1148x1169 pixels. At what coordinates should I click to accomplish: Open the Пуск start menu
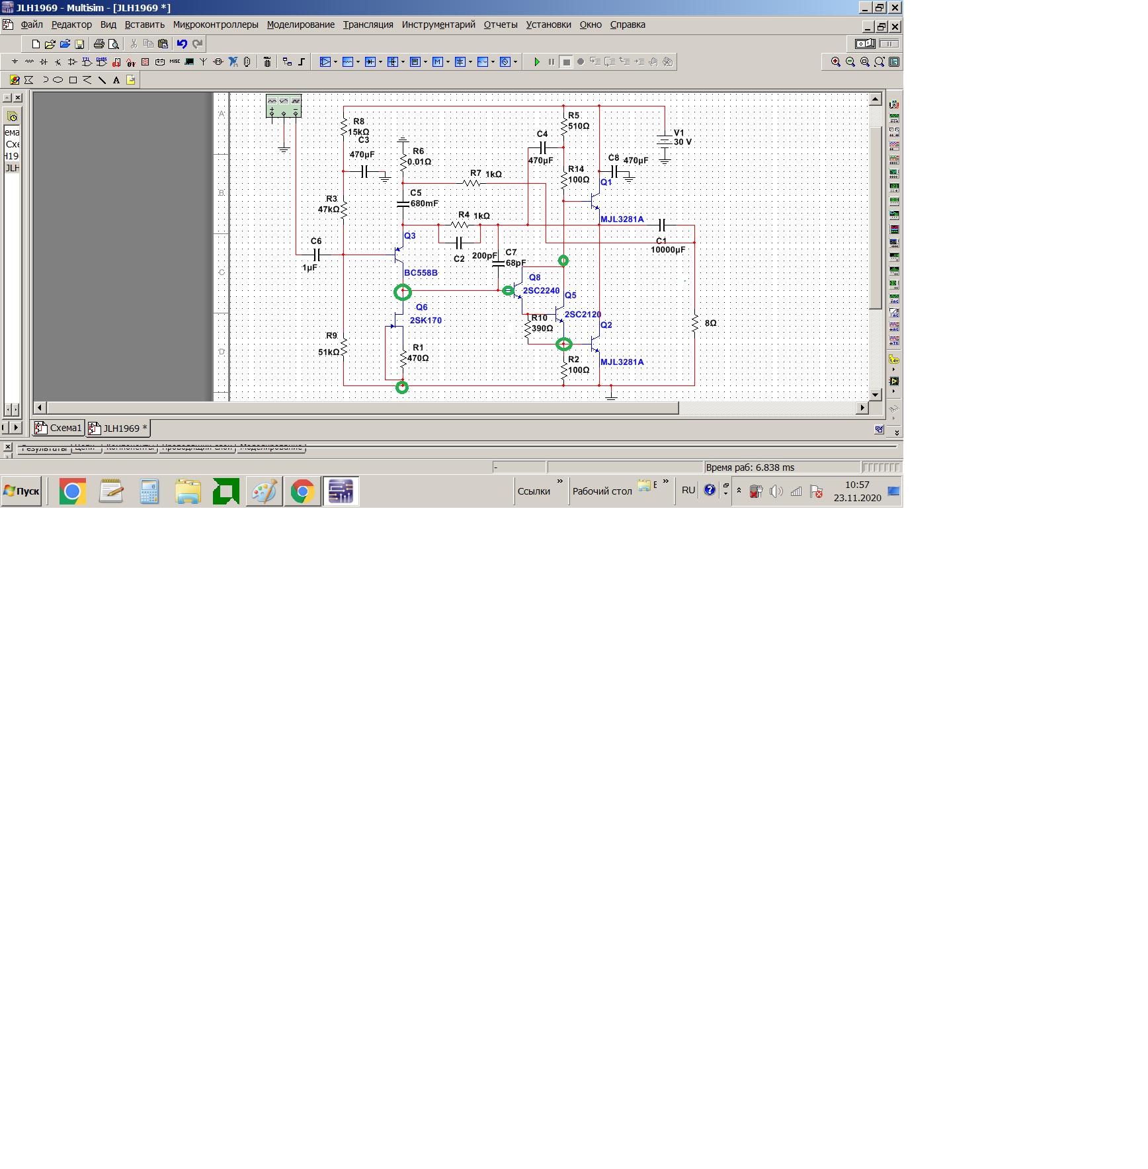[21, 491]
